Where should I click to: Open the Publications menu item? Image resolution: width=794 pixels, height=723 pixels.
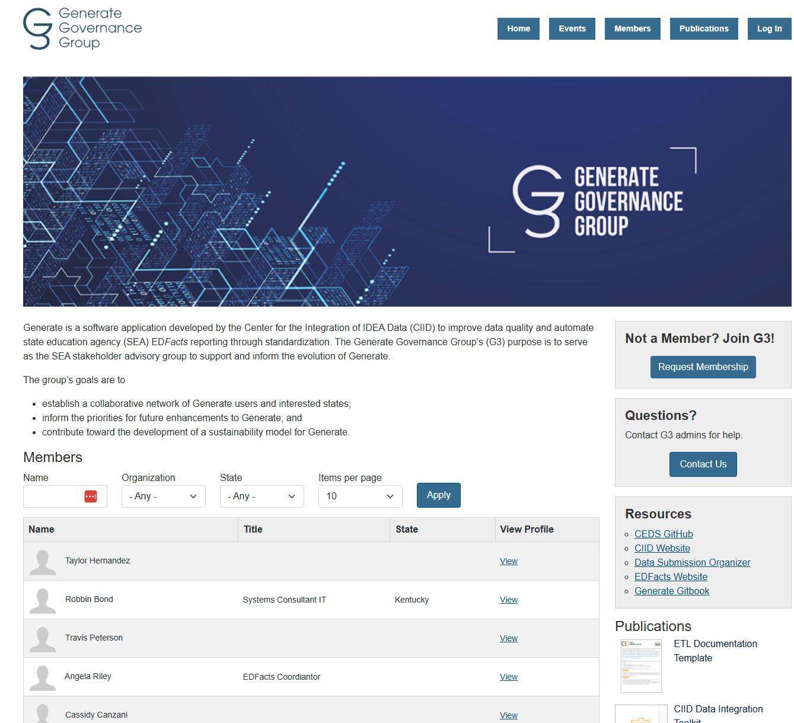tap(704, 28)
